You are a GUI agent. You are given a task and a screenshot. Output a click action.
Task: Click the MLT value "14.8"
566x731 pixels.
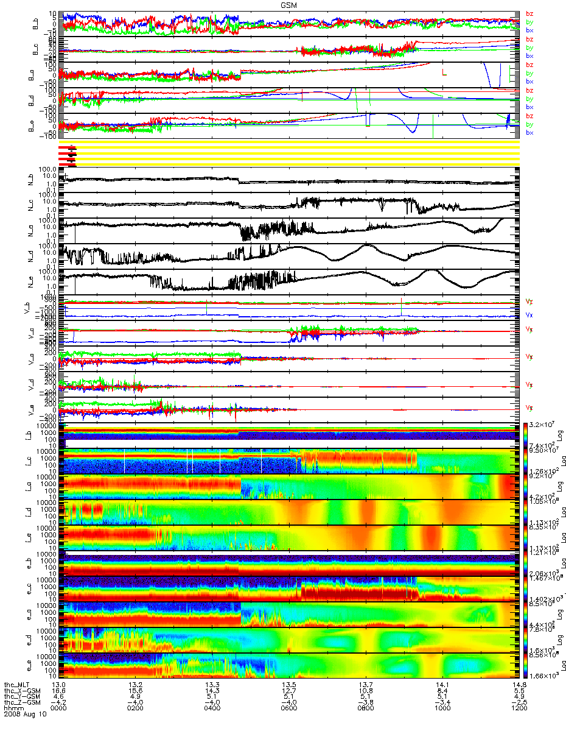[519, 686]
